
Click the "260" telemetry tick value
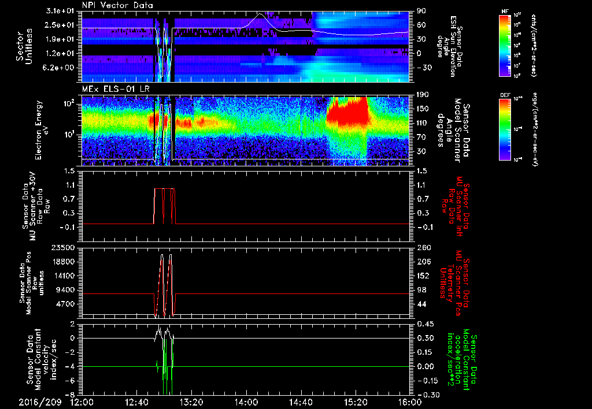tap(423, 248)
